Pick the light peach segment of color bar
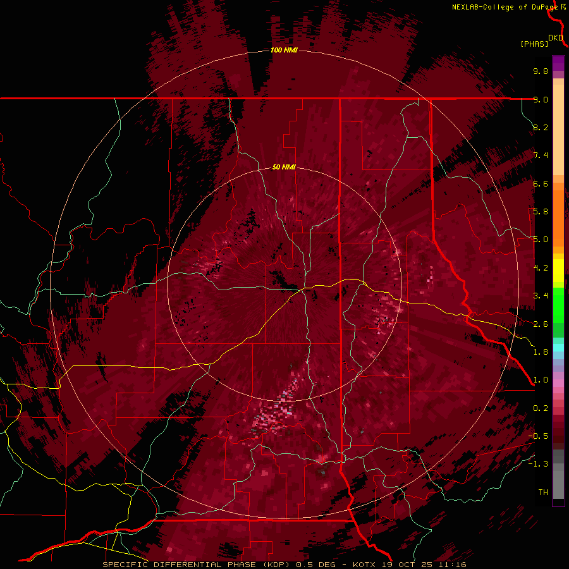569x569 pixels. click(x=558, y=130)
